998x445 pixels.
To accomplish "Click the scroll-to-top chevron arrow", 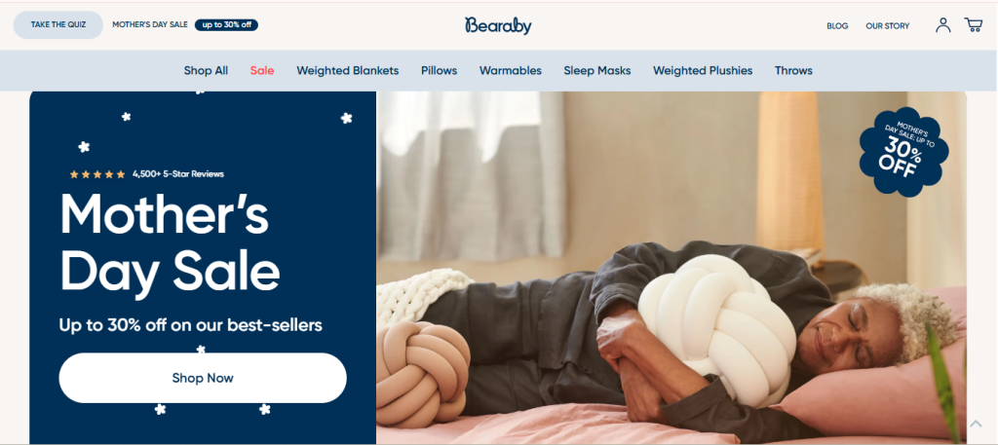I will (x=976, y=424).
